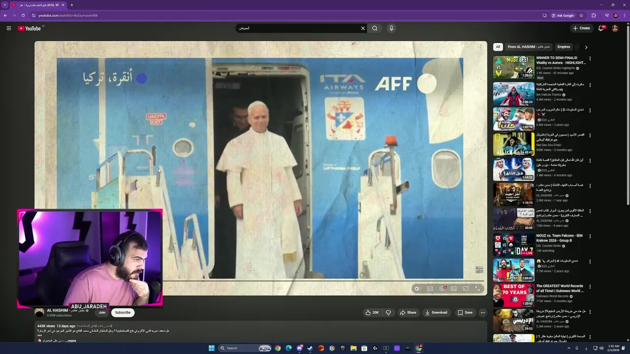Open Steam from the taskbar
630x354 pixels.
310,348
